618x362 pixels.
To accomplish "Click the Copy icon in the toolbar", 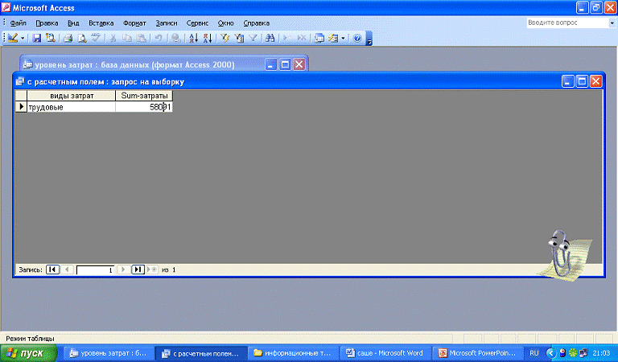I will click(x=127, y=38).
